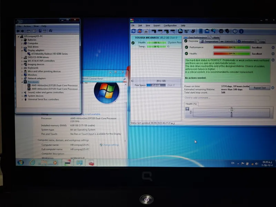The image size is (276, 207).
Task: Click the Repeat Test button
Action: pos(260,88)
